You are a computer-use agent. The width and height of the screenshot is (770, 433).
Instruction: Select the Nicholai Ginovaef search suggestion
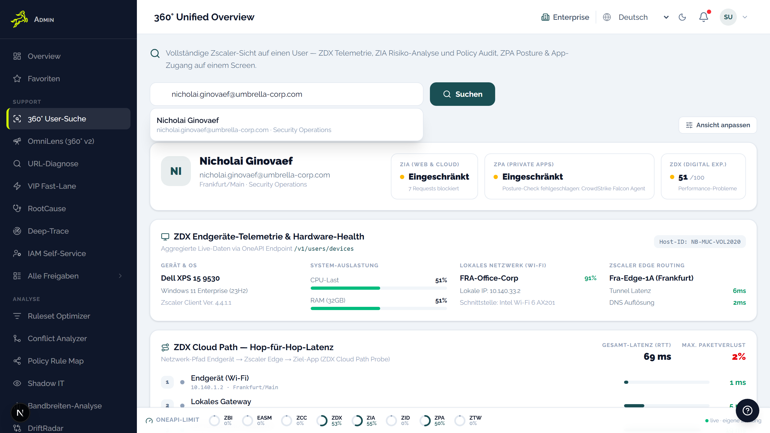(286, 125)
